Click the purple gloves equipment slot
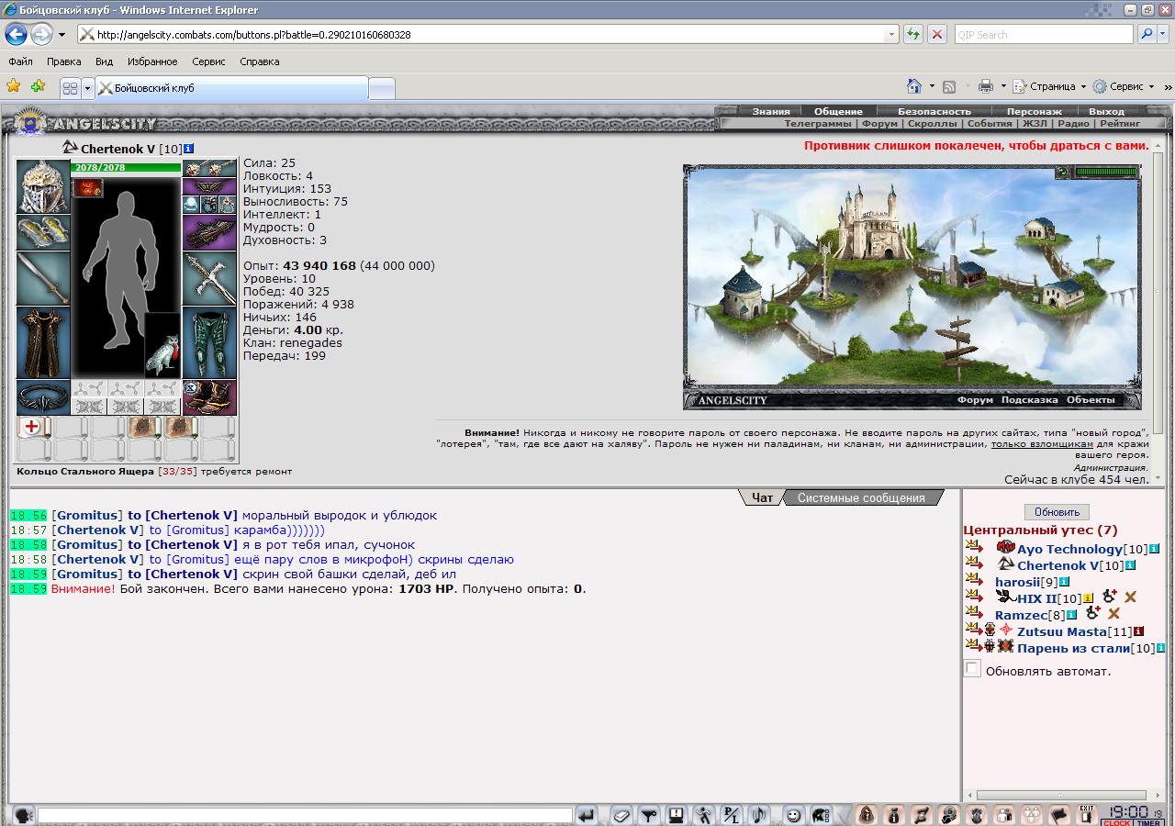 209,233
